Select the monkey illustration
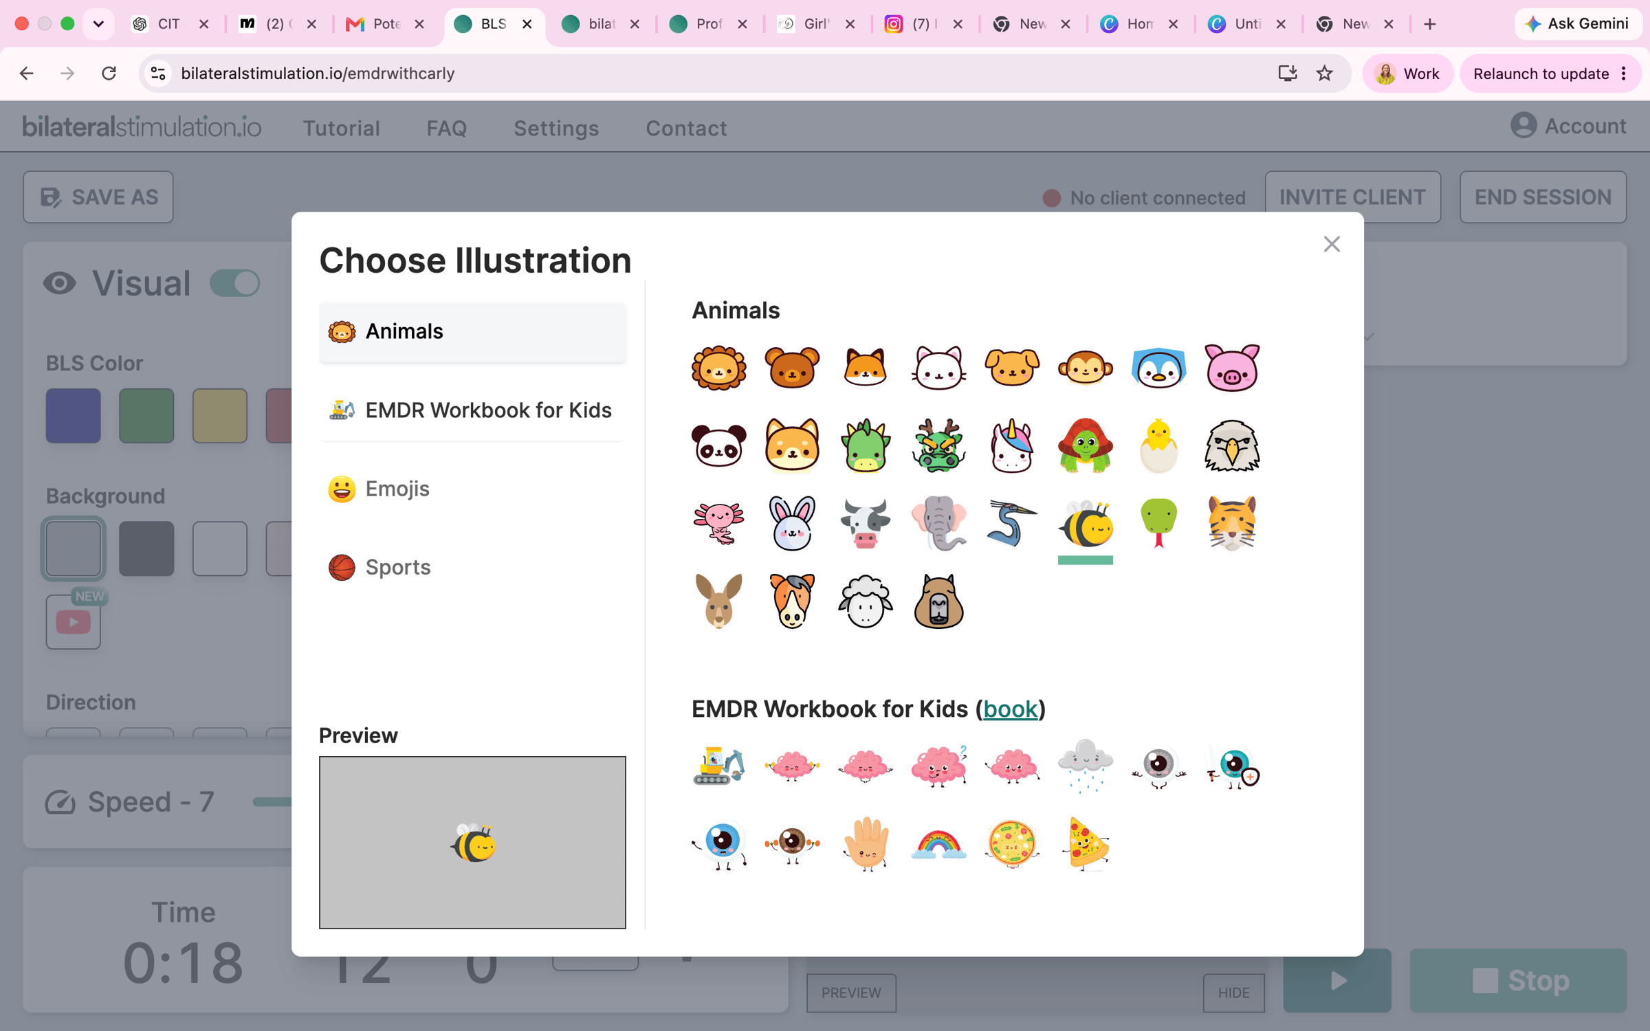Image resolution: width=1650 pixels, height=1031 pixels. 1086,368
